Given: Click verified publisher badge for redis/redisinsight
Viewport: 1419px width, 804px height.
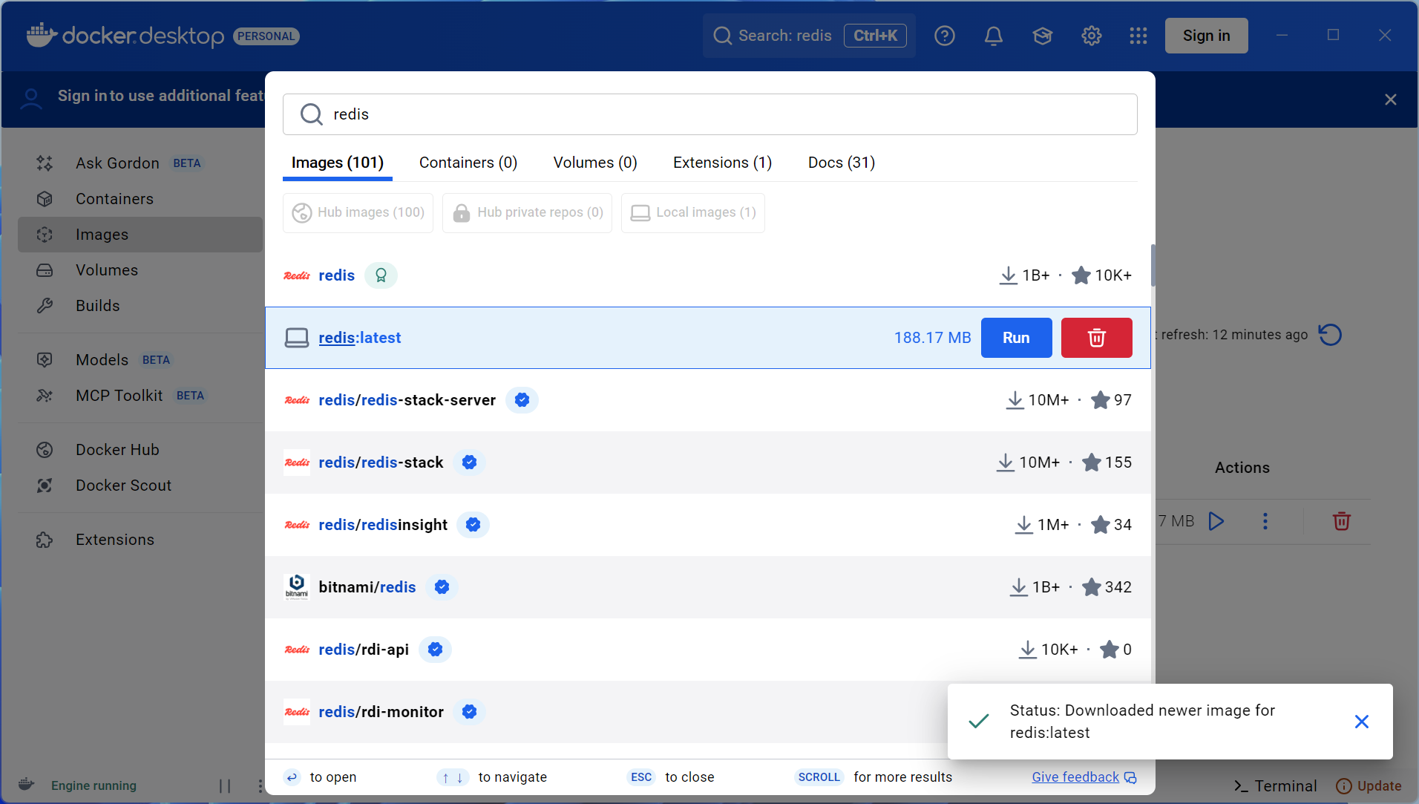Looking at the screenshot, I should coord(473,525).
